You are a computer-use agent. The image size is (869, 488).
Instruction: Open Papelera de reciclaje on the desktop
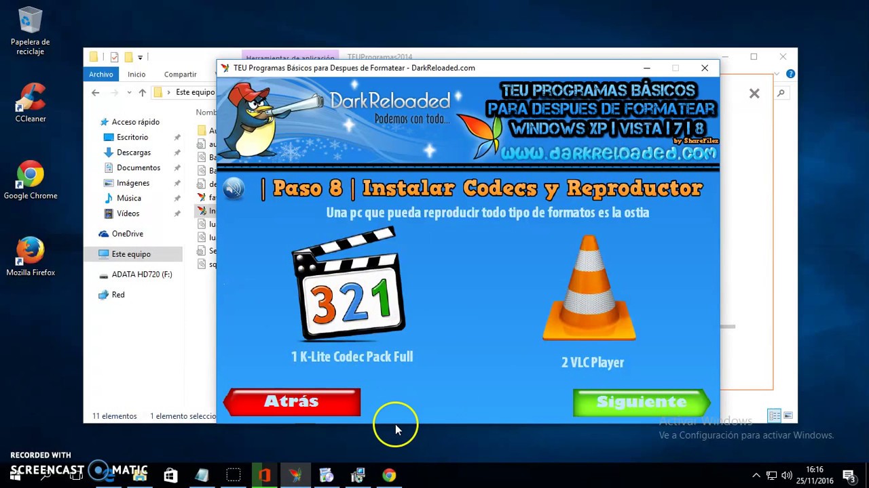[30, 30]
